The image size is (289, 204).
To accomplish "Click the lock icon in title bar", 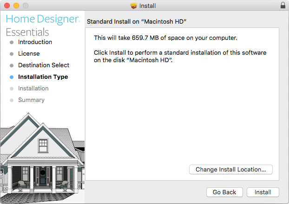I will 283,6.
